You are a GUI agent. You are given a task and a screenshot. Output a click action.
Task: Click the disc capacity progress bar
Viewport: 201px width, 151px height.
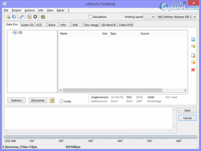click(100, 137)
